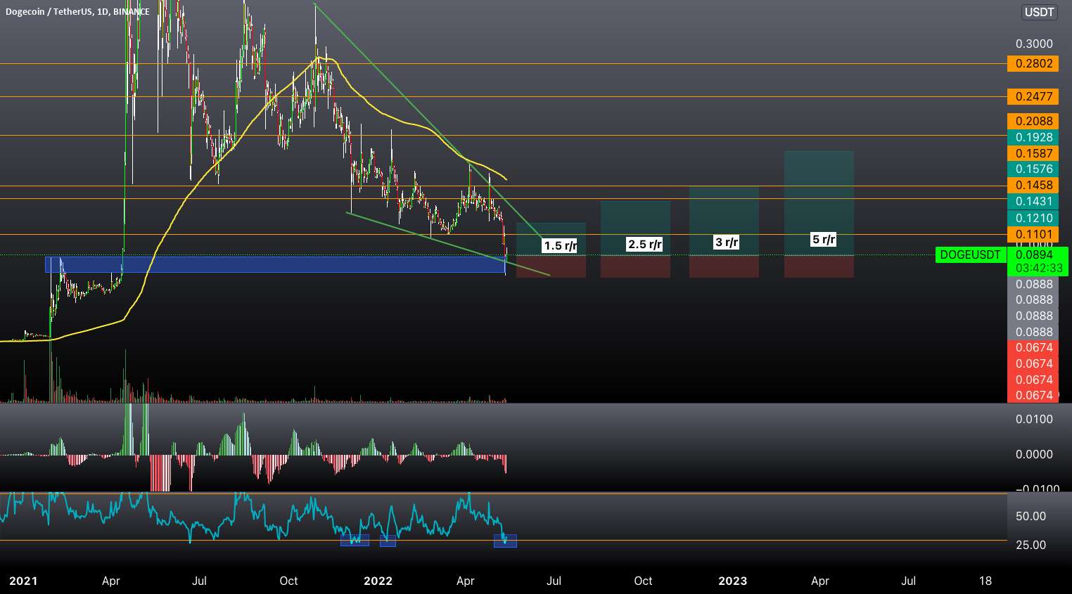
Task: Click the 0.2802 orange price label
Action: tap(1033, 64)
